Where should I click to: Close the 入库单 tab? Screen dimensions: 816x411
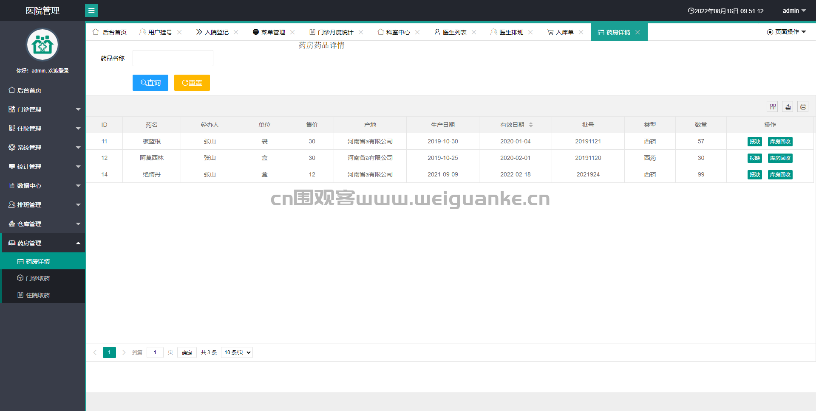point(581,32)
